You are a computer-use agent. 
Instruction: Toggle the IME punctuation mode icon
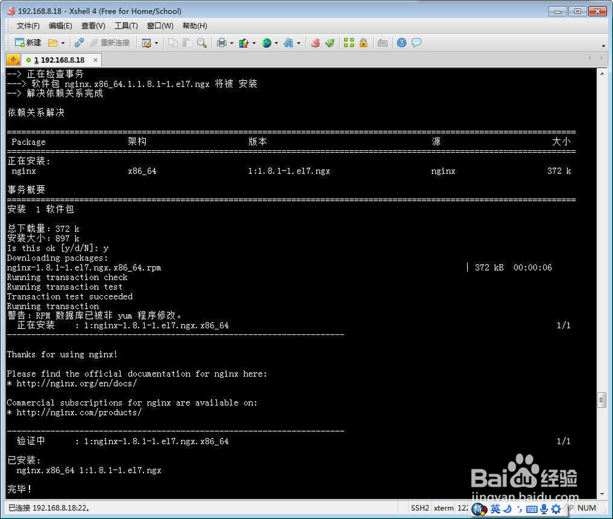[519, 509]
